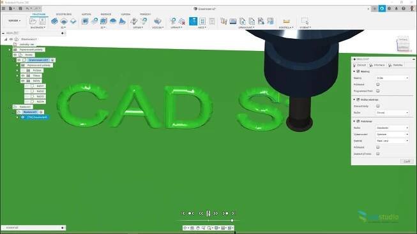Toggle visibility eye of the Náčrty folder
Viewport: 417px width, 234px height.
coord(23,81)
